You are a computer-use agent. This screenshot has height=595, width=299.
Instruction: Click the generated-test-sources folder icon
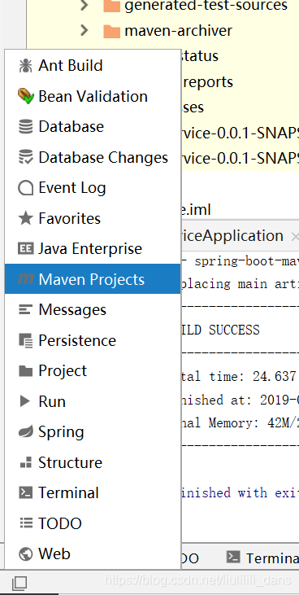pyautogui.click(x=112, y=6)
